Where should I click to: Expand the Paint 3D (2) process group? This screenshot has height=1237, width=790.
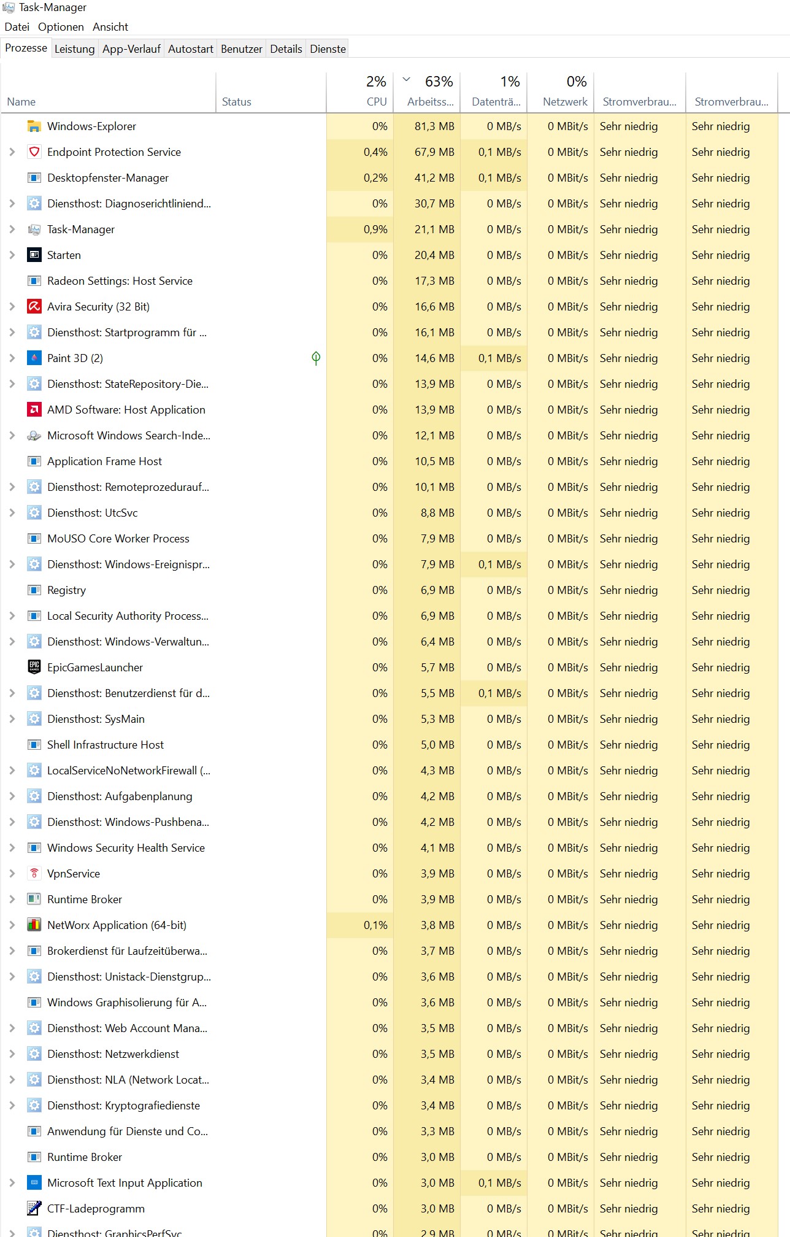pos(12,358)
